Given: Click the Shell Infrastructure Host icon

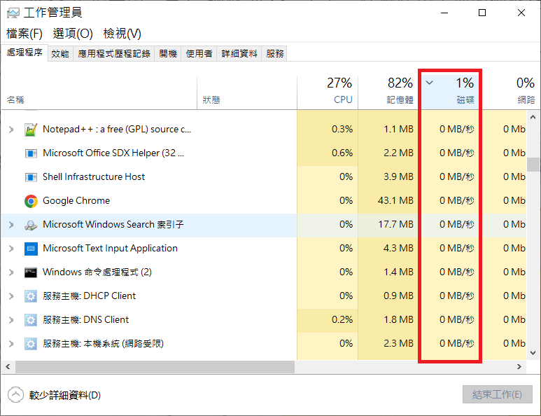Looking at the screenshot, I should pos(31,177).
